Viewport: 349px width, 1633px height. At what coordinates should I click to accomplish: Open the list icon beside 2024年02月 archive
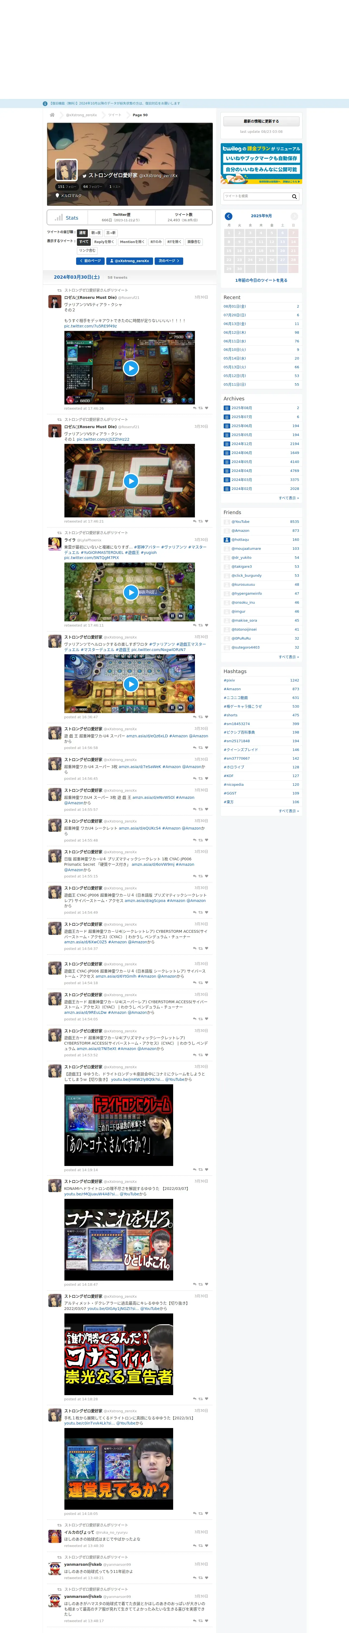tap(227, 489)
